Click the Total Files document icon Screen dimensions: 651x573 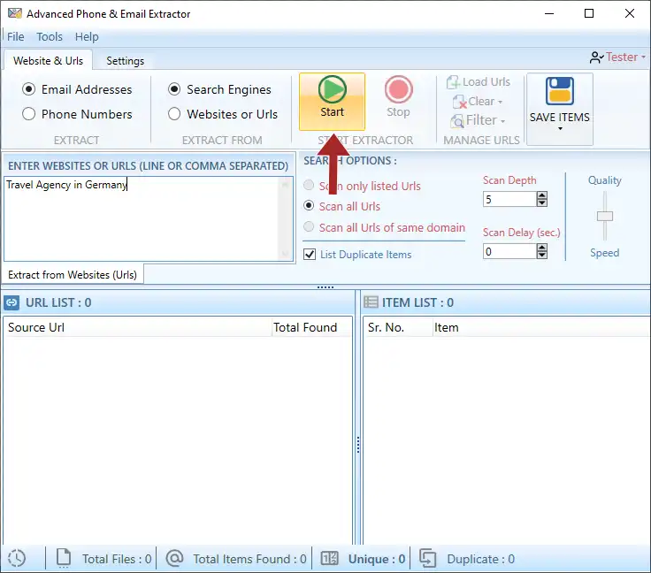pos(64,558)
